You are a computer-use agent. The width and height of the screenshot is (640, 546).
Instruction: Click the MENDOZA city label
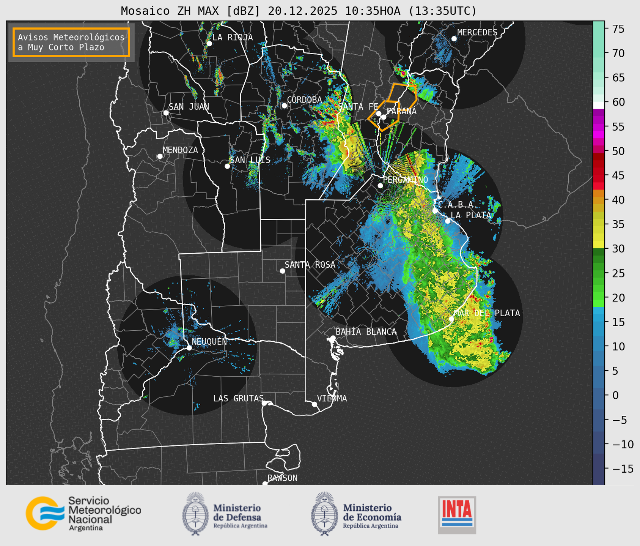[x=180, y=150]
